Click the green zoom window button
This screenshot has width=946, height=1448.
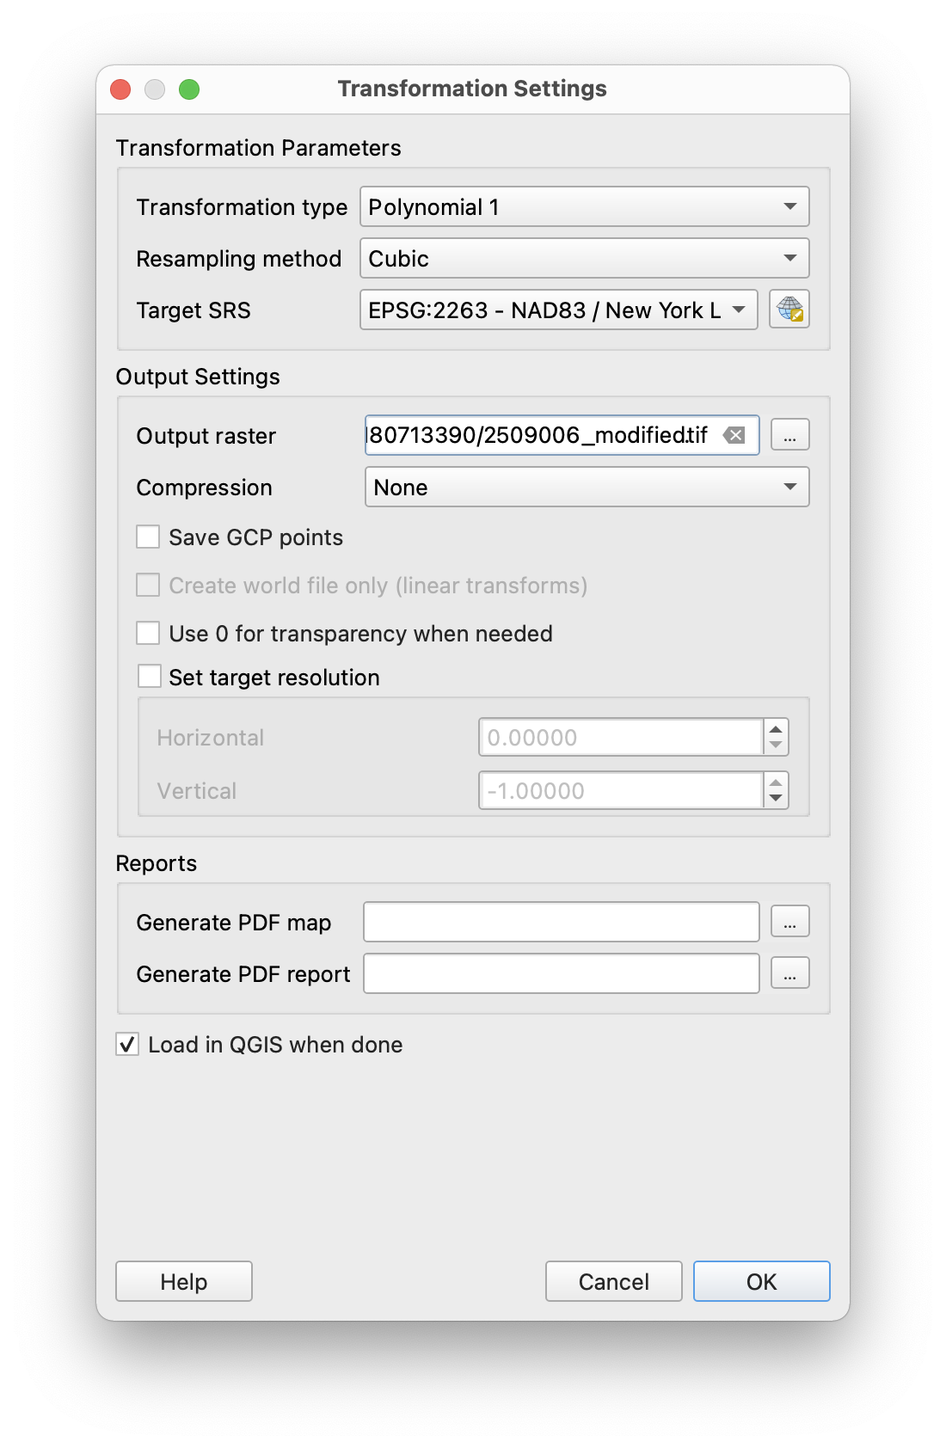click(x=189, y=89)
